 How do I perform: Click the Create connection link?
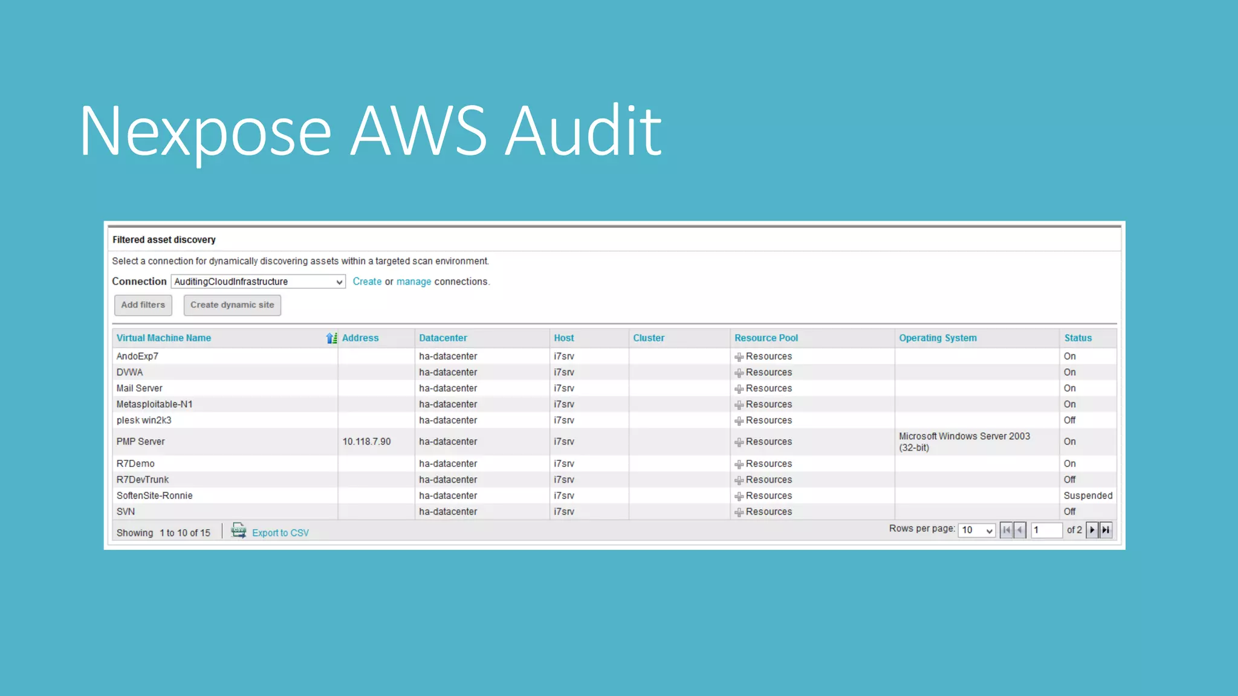tap(367, 282)
